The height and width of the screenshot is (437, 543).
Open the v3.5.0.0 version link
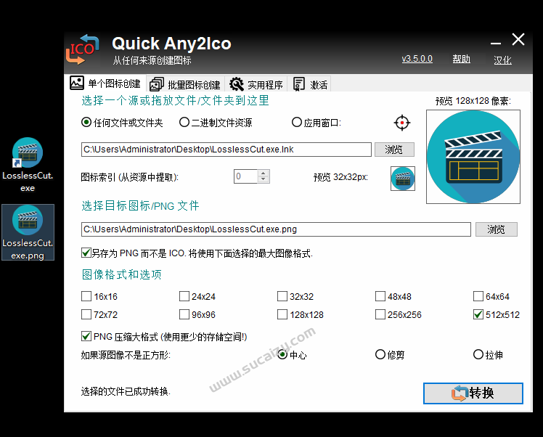click(x=417, y=59)
